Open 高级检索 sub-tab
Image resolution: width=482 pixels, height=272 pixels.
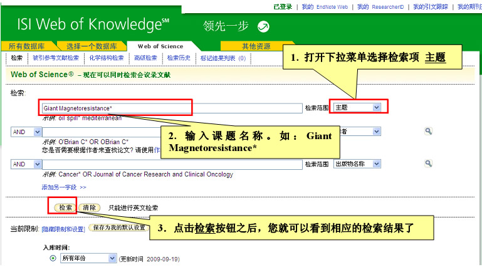[x=145, y=58]
